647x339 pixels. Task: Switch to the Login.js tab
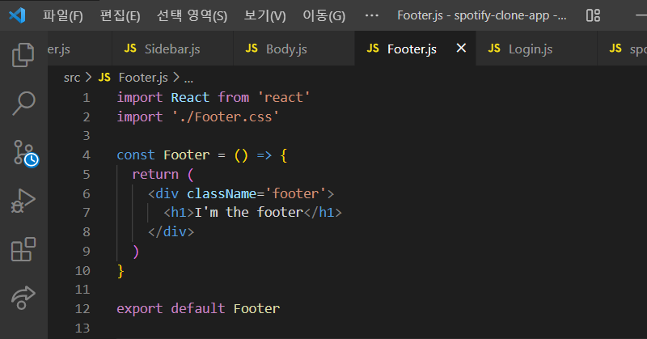pos(536,49)
